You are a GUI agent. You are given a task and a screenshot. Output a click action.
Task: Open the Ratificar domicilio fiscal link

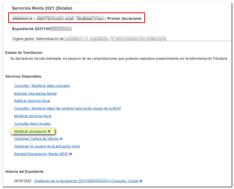click(x=32, y=101)
